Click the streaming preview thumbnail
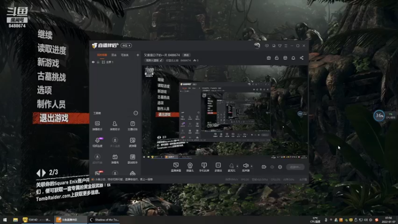 pyautogui.click(x=225, y=112)
